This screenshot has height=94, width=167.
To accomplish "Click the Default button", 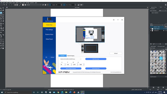I will (x=116, y=53).
